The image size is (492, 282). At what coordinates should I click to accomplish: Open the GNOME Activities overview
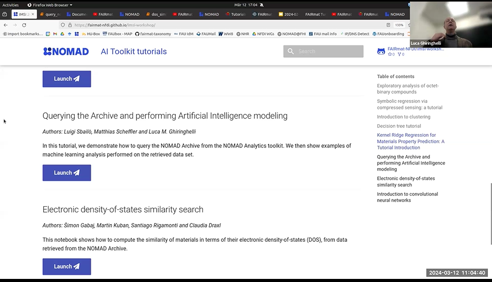click(10, 5)
